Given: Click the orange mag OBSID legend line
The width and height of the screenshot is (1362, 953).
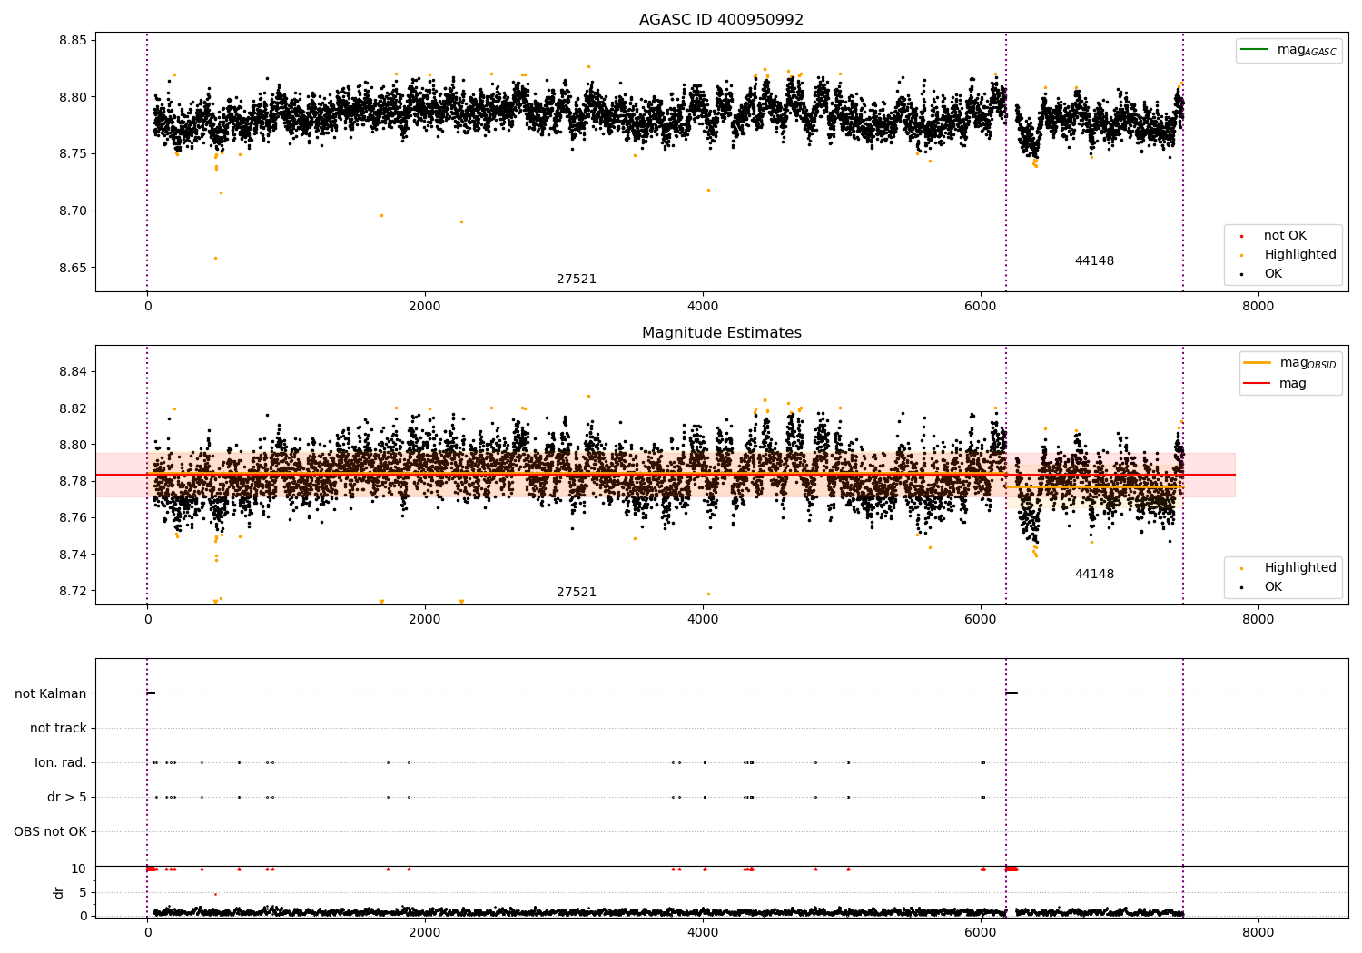Looking at the screenshot, I should coord(1258,363).
